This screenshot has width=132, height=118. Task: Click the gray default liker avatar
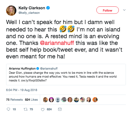point(58,100)
